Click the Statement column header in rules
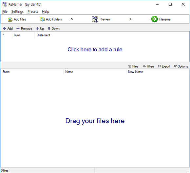This screenshot has height=173, width=190. click(x=43, y=35)
